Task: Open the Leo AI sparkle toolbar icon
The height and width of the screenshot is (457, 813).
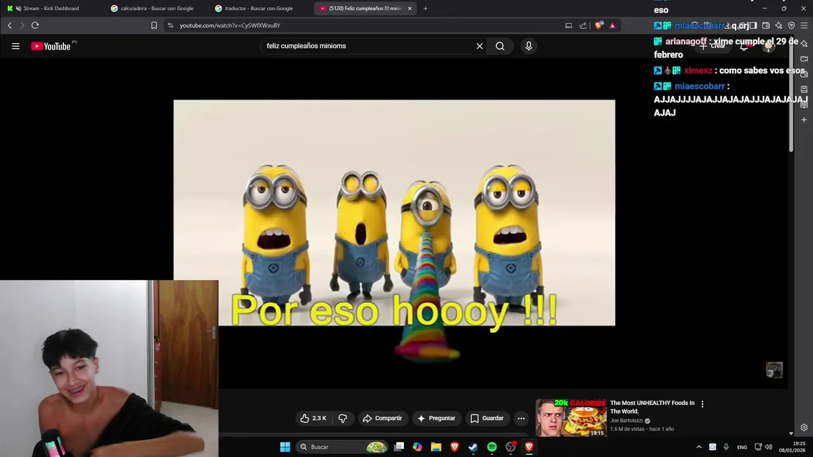Action: pos(779,25)
